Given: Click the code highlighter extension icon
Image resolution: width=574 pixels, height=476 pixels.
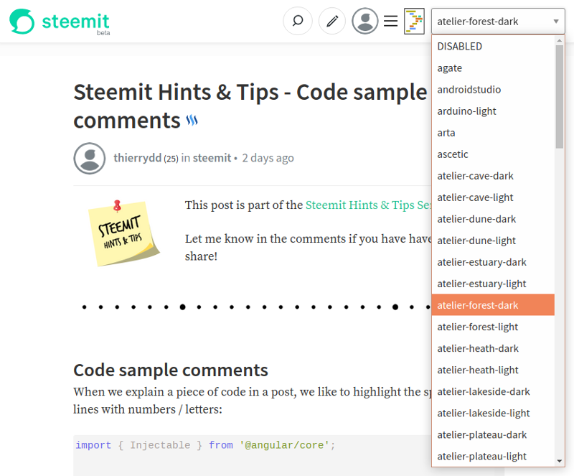Looking at the screenshot, I should pos(414,22).
